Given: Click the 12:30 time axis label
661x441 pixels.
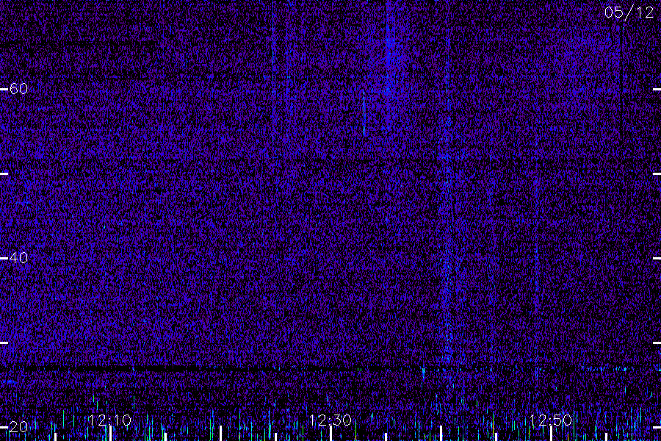Looking at the screenshot, I should (x=330, y=420).
